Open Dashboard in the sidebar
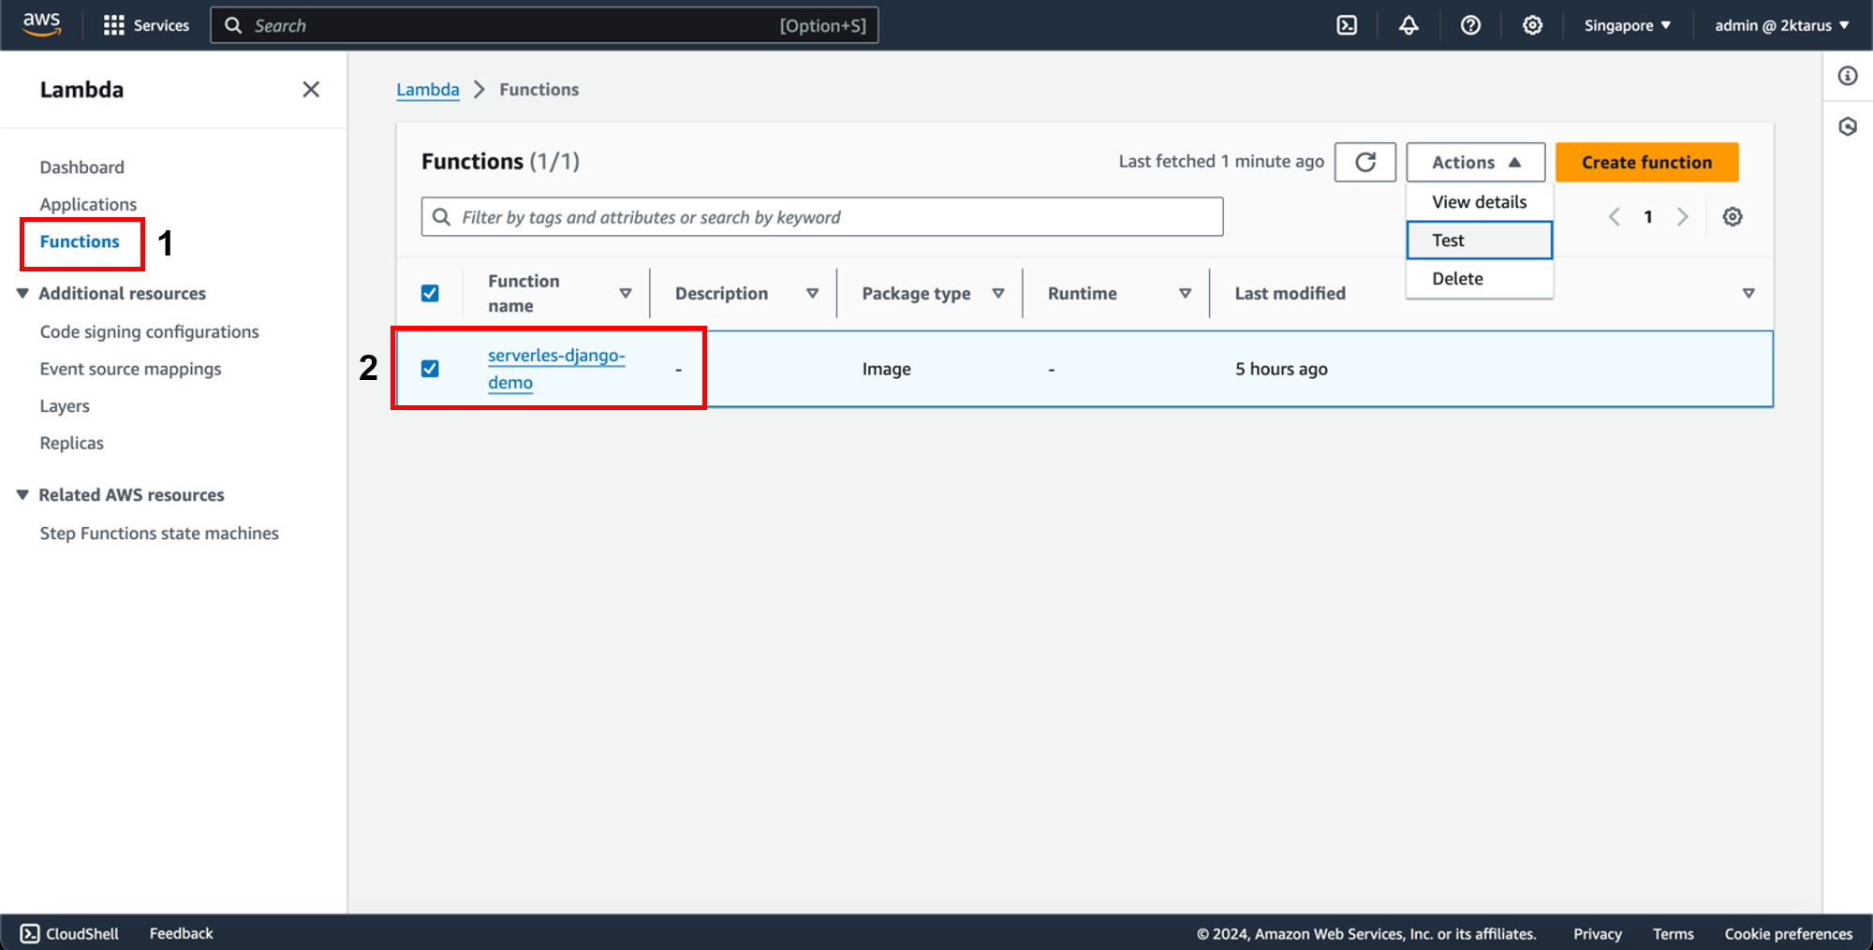Viewport: 1873px width, 950px height. 81,168
